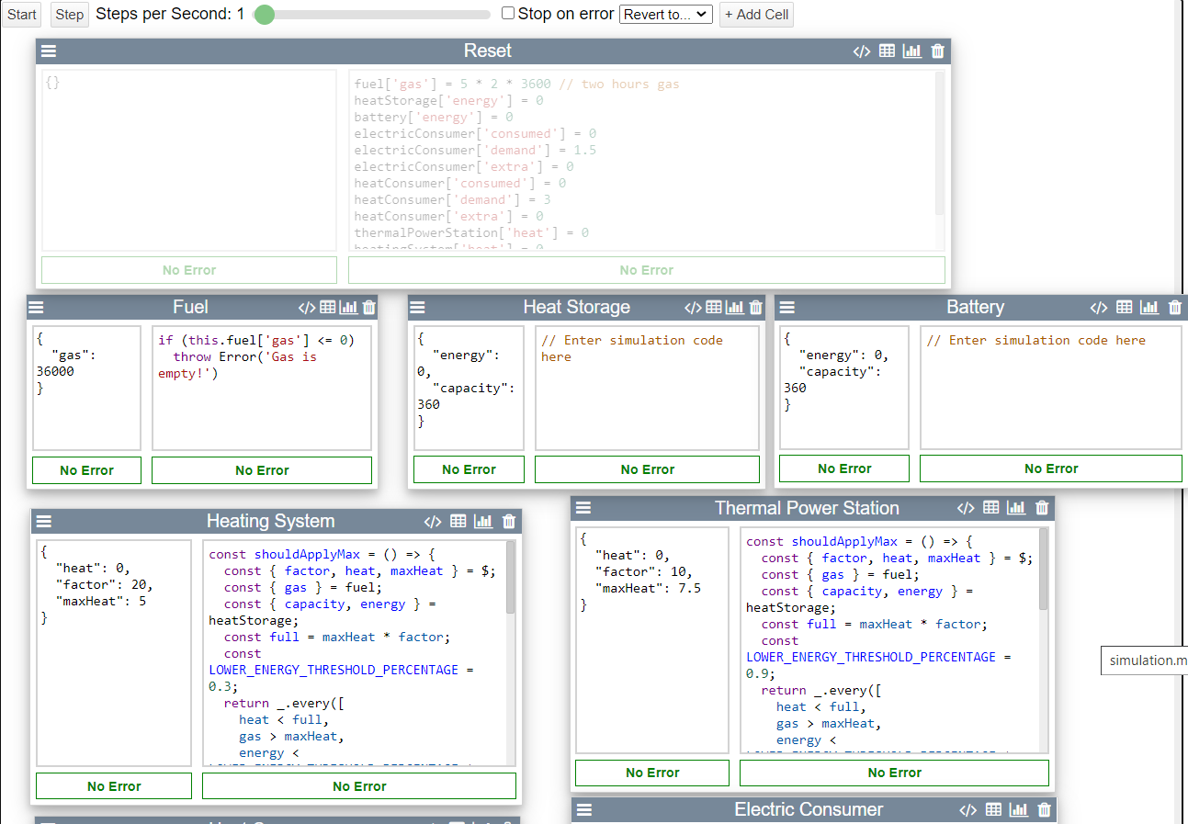Viewport: 1188px width, 824px height.
Task: Enable the Stop on error checkbox
Action: point(508,13)
